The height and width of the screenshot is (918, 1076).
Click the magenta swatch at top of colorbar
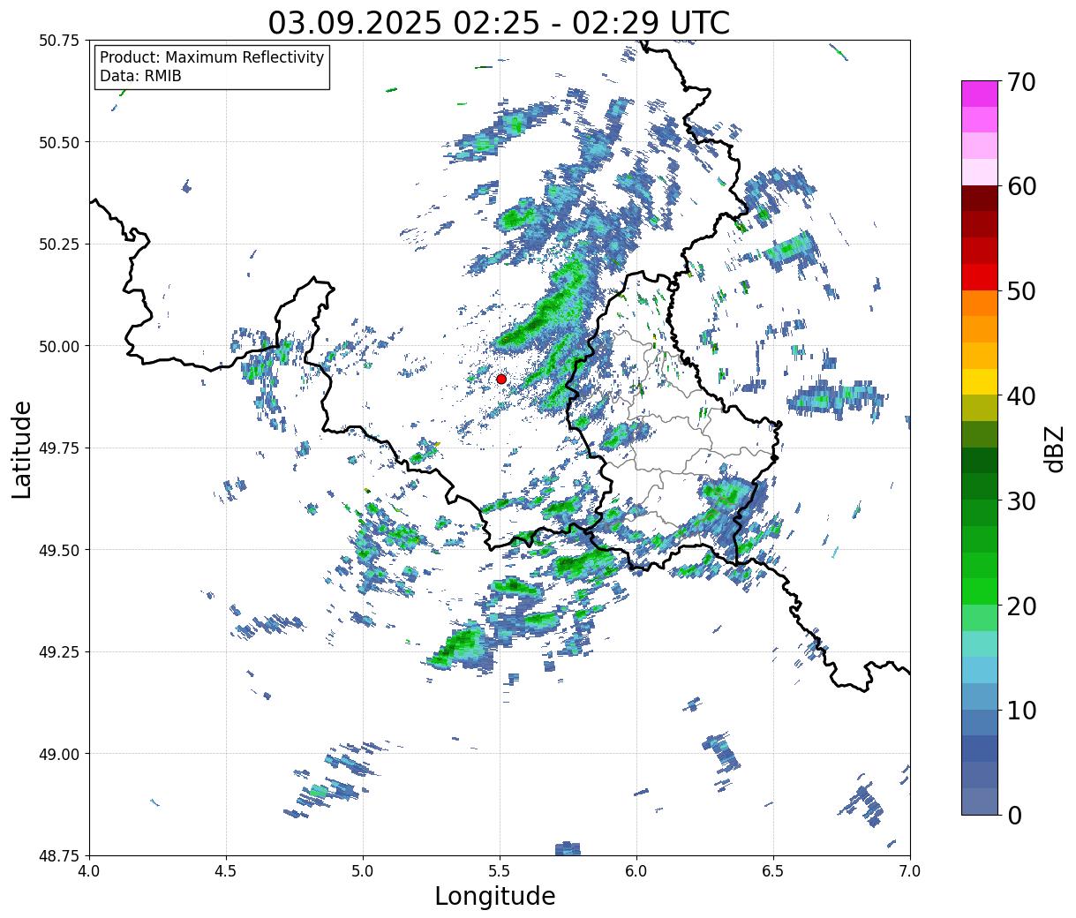click(980, 94)
